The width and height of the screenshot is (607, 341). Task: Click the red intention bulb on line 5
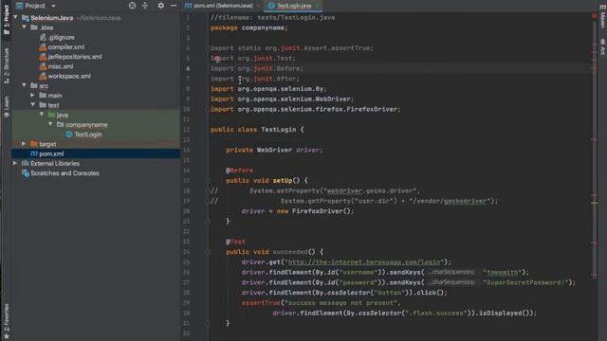tap(217, 59)
